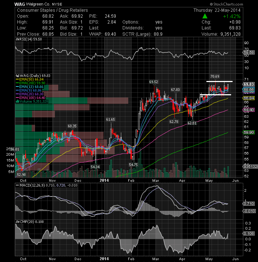Click the Consumer Staples / Drug Retailers text

pyautogui.click(x=52, y=10)
